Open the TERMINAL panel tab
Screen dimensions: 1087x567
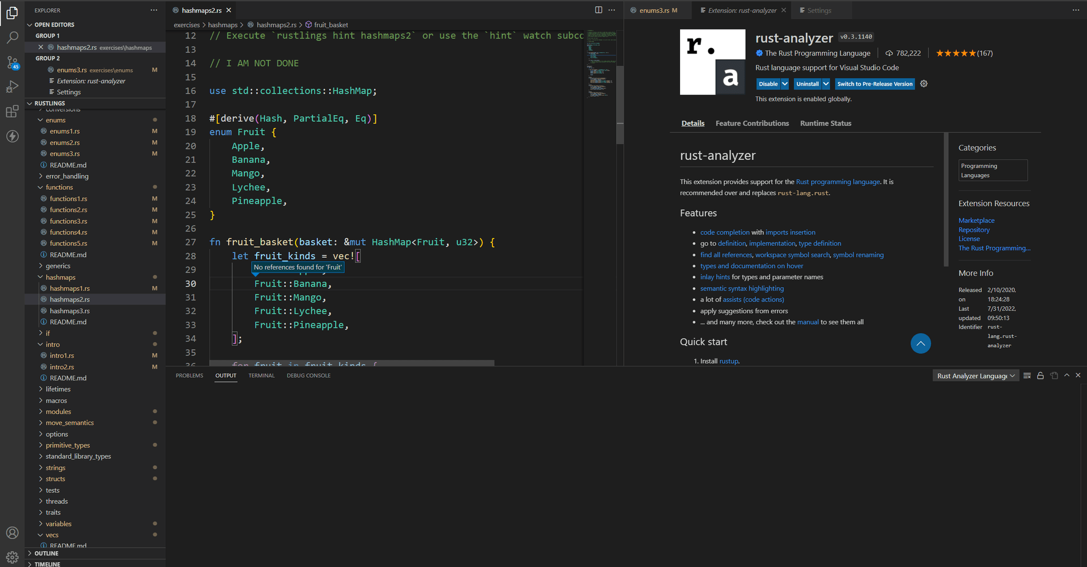click(x=261, y=375)
